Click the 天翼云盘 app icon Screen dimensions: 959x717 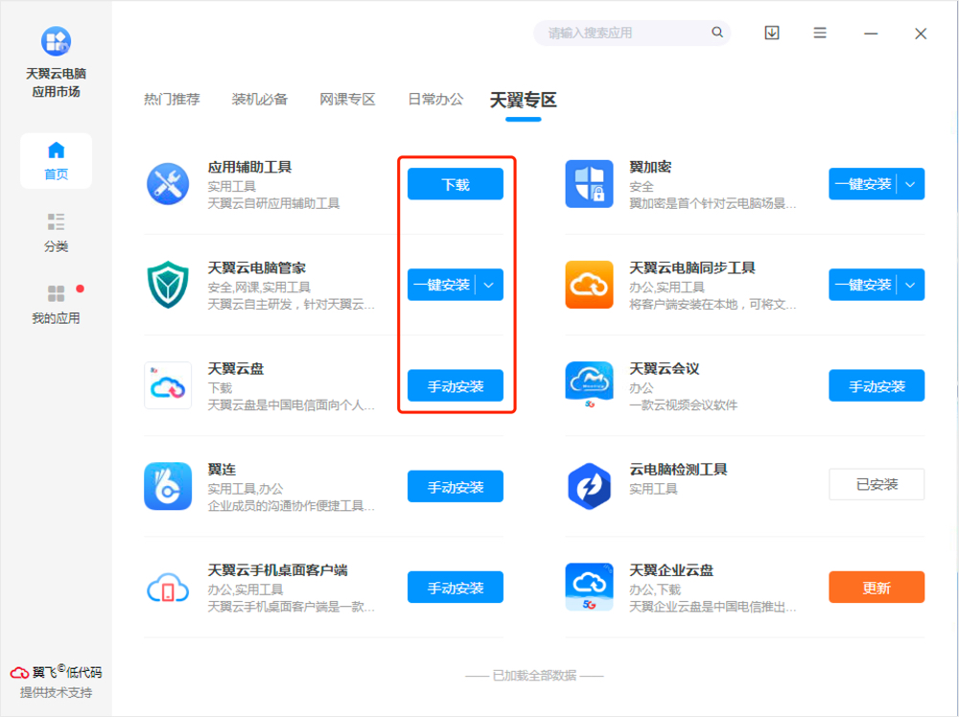pos(168,385)
